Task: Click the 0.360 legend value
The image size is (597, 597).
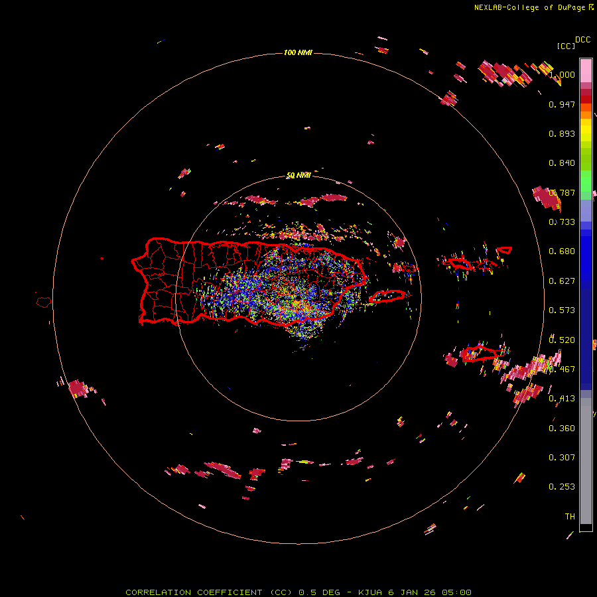Action: click(x=562, y=429)
